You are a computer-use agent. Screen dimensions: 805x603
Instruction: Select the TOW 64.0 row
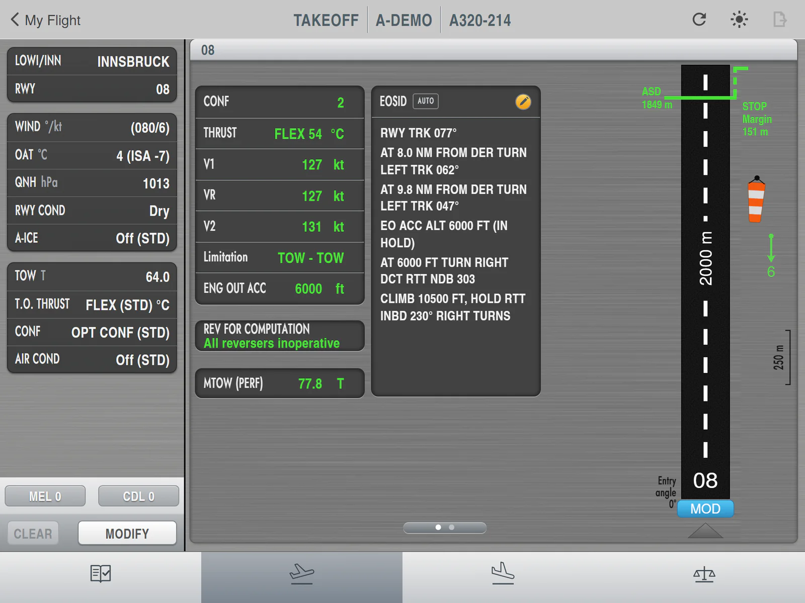tap(92, 276)
